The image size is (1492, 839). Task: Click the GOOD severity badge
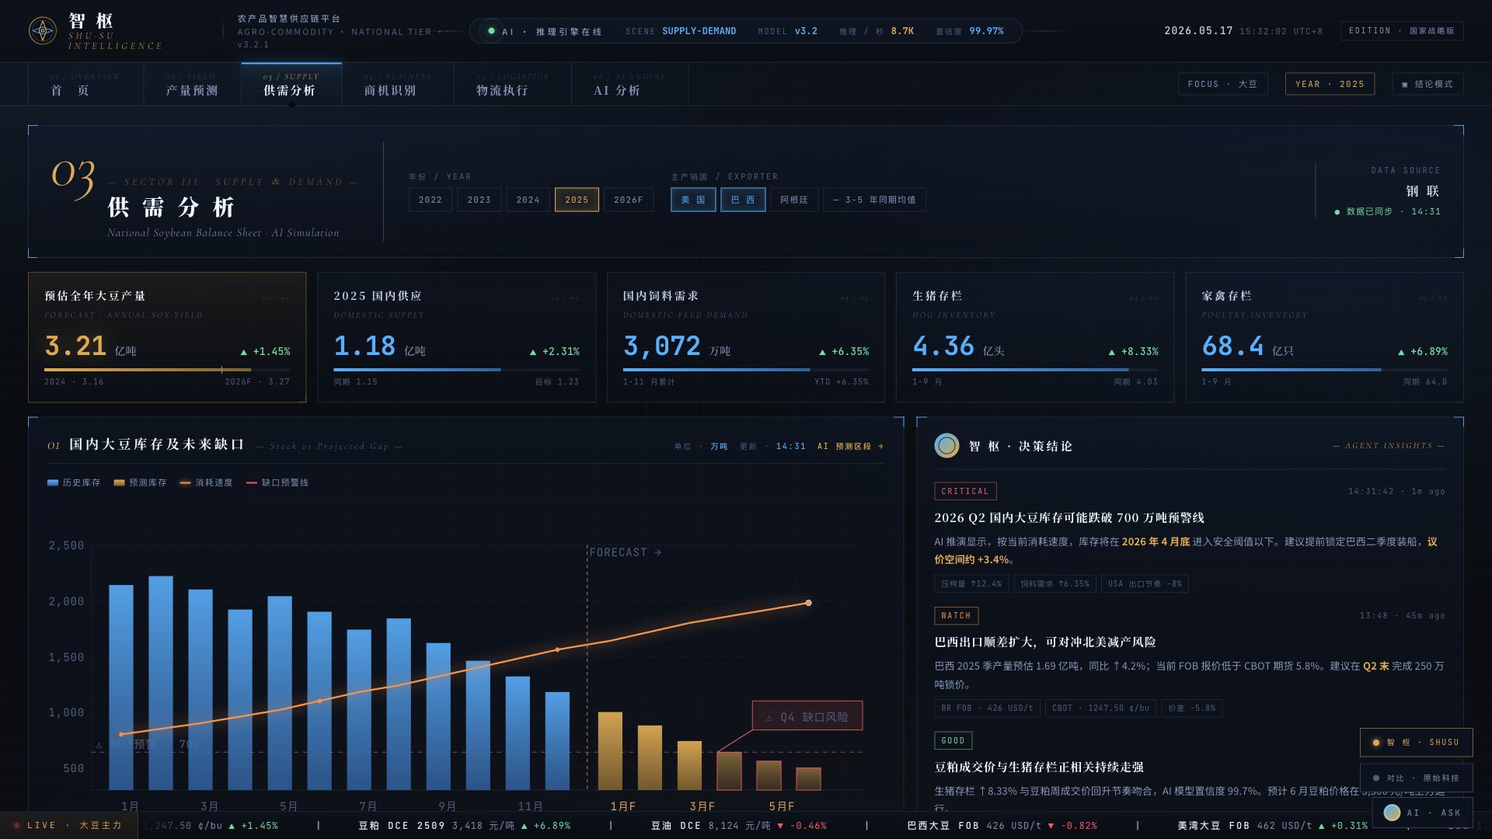tap(953, 740)
